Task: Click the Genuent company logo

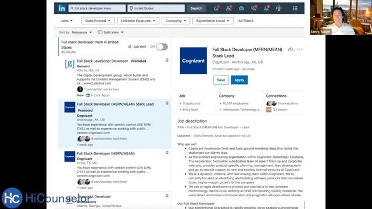Action: (x=70, y=64)
